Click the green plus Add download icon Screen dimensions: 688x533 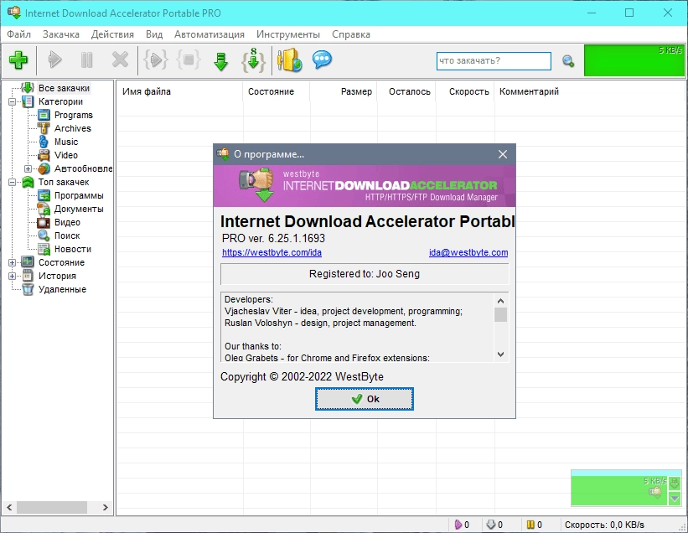coord(18,60)
